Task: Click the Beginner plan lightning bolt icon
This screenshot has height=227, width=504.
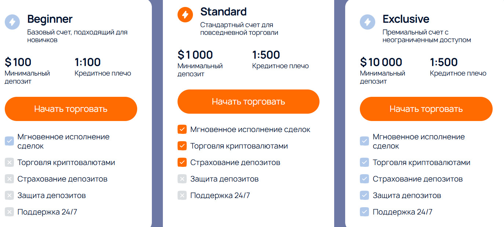Action: (12, 22)
